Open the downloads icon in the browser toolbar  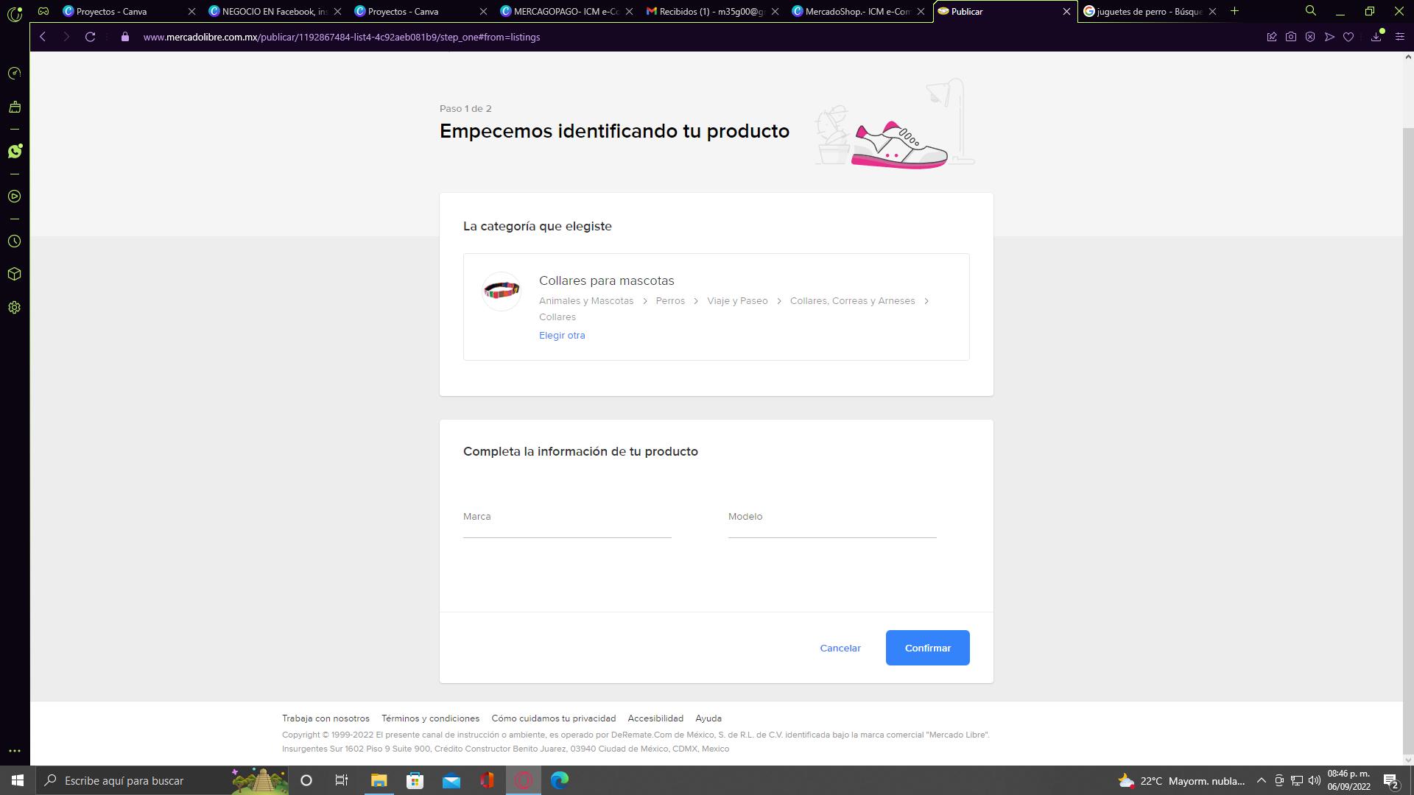point(1376,37)
